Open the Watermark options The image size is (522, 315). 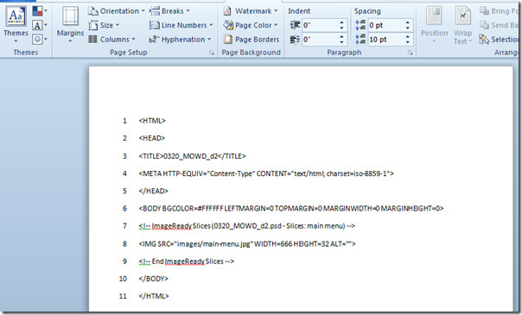coord(250,11)
